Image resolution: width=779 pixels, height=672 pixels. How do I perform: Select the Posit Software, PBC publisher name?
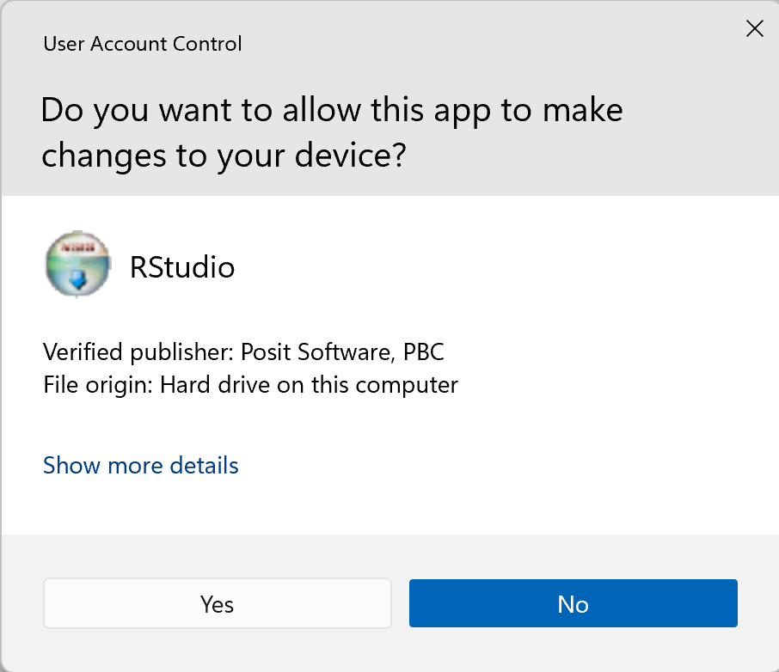pos(342,351)
